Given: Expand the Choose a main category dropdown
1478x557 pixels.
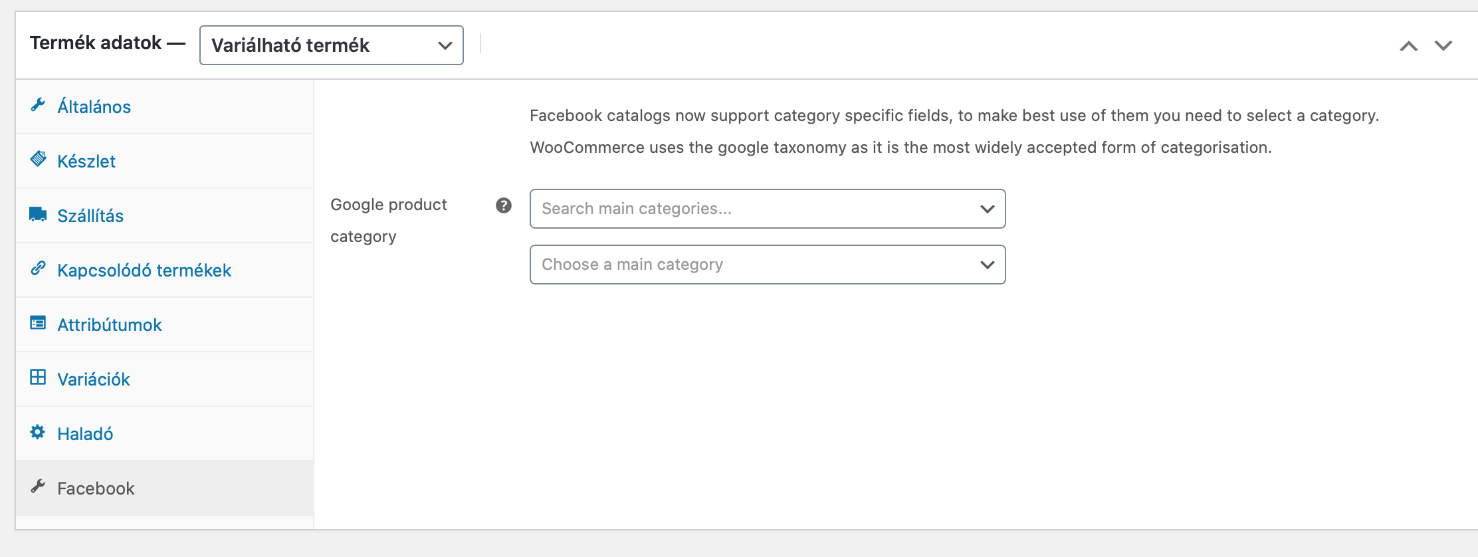Looking at the screenshot, I should [767, 265].
